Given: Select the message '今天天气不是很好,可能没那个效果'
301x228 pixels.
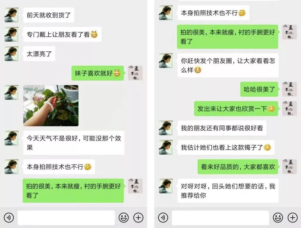Looking at the screenshot, I should point(74,143).
